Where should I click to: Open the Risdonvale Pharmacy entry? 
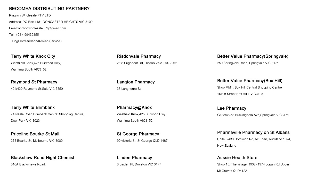pyautogui.click(x=139, y=56)
